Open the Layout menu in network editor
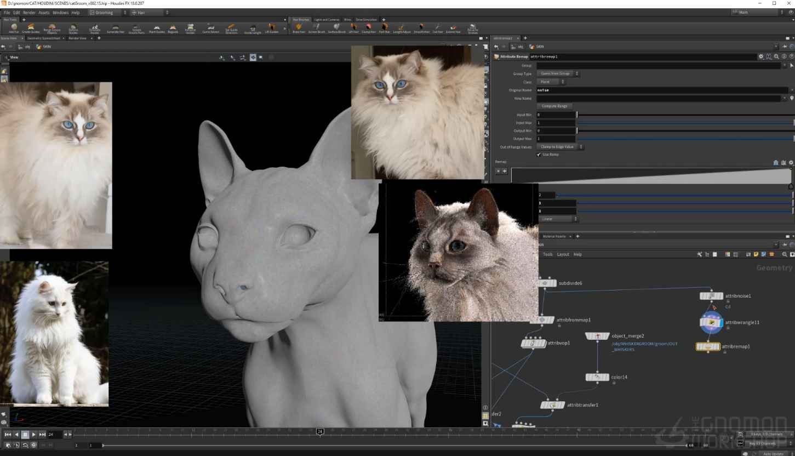795x456 pixels. pos(563,254)
